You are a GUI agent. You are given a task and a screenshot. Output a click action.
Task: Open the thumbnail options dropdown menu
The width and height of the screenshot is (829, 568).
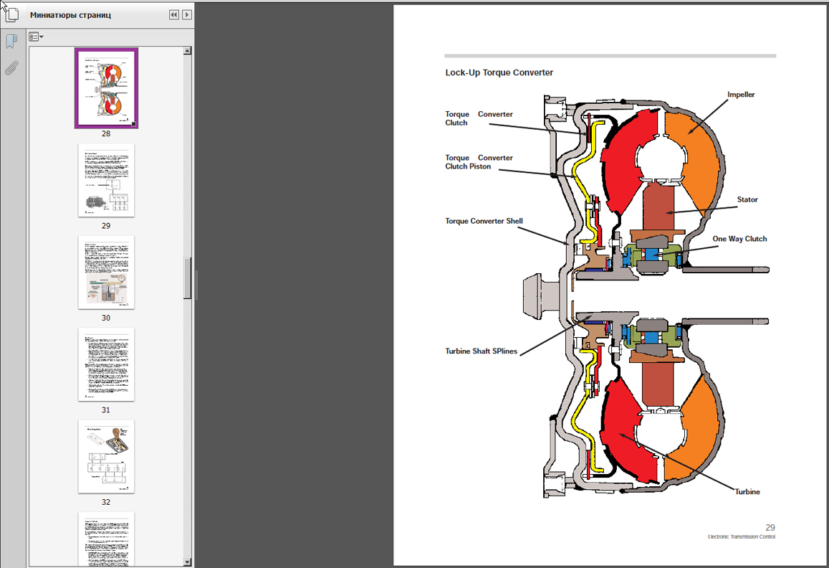pos(36,37)
